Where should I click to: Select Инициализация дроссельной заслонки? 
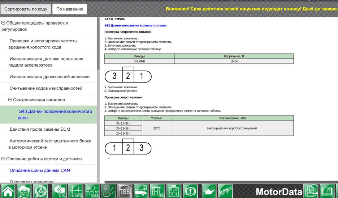(x=48, y=77)
